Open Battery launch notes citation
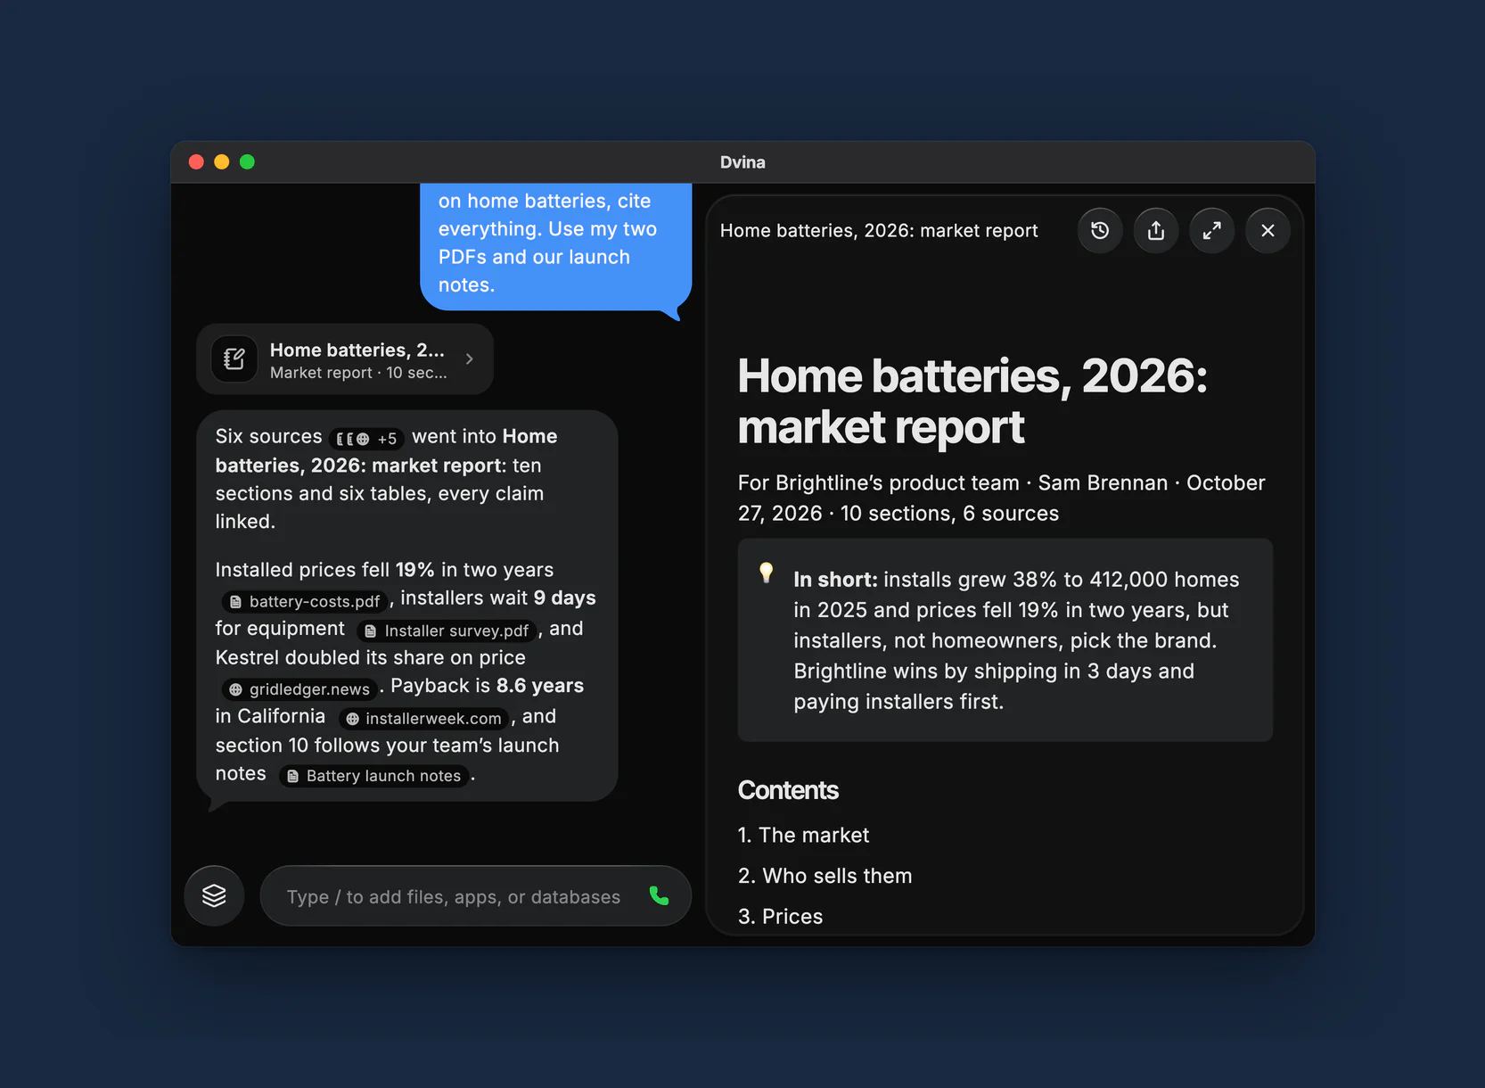The height and width of the screenshot is (1088, 1485). click(x=374, y=776)
